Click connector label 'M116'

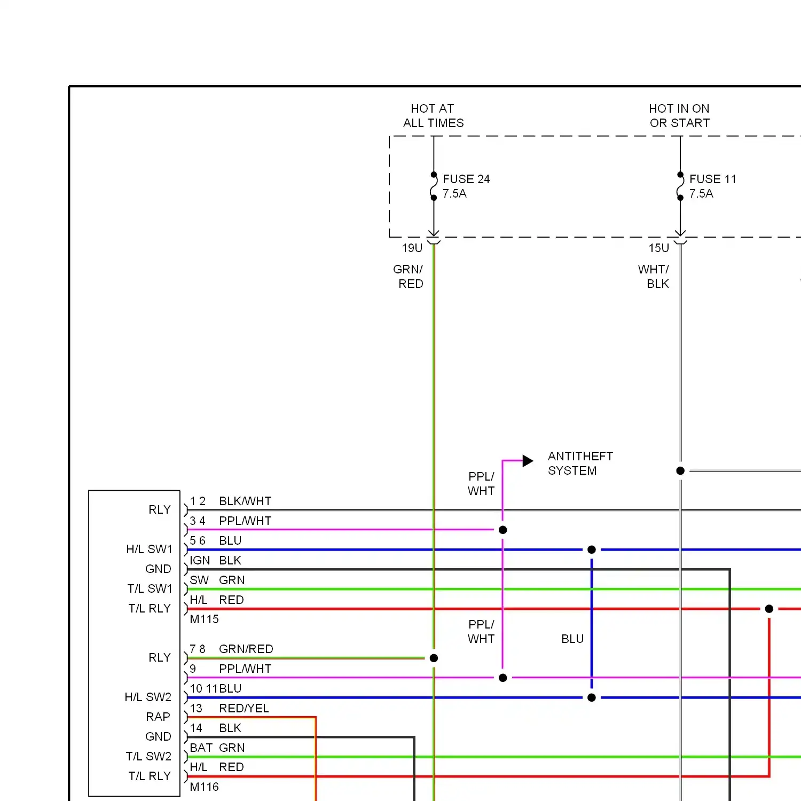tap(204, 787)
